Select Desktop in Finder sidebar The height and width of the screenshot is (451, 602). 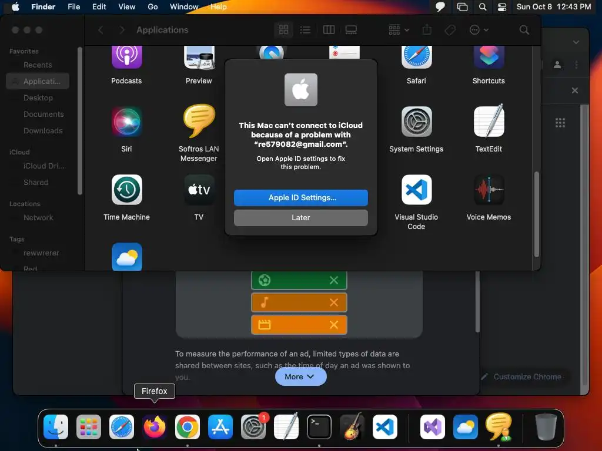(38, 98)
